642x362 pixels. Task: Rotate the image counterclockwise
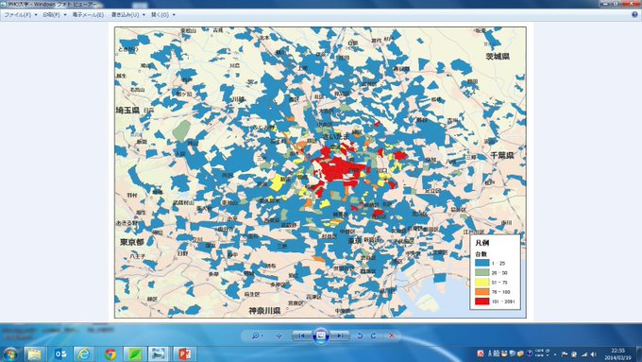point(360,336)
